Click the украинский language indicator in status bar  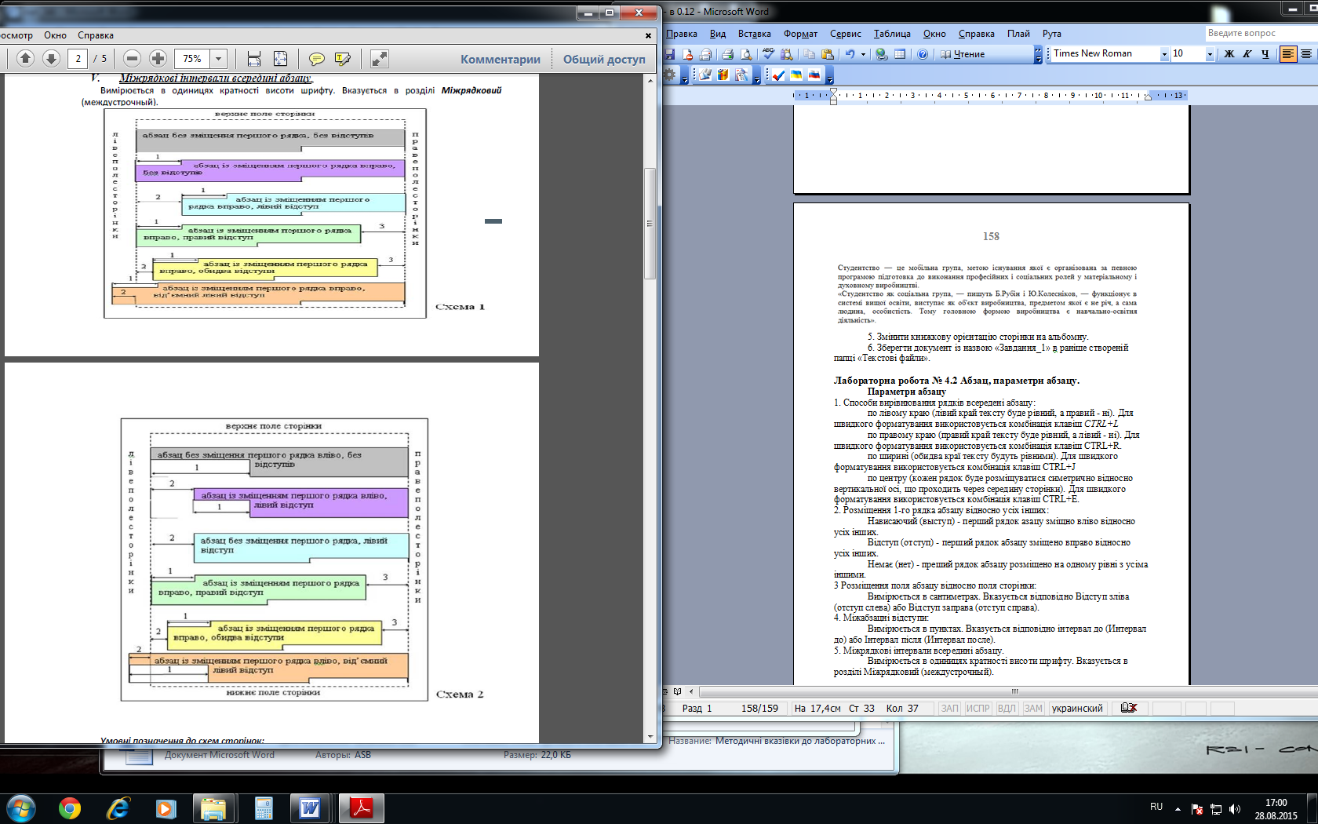tap(1077, 708)
